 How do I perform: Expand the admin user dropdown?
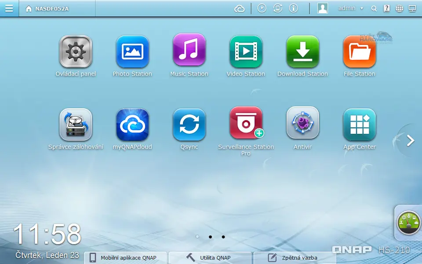350,8
